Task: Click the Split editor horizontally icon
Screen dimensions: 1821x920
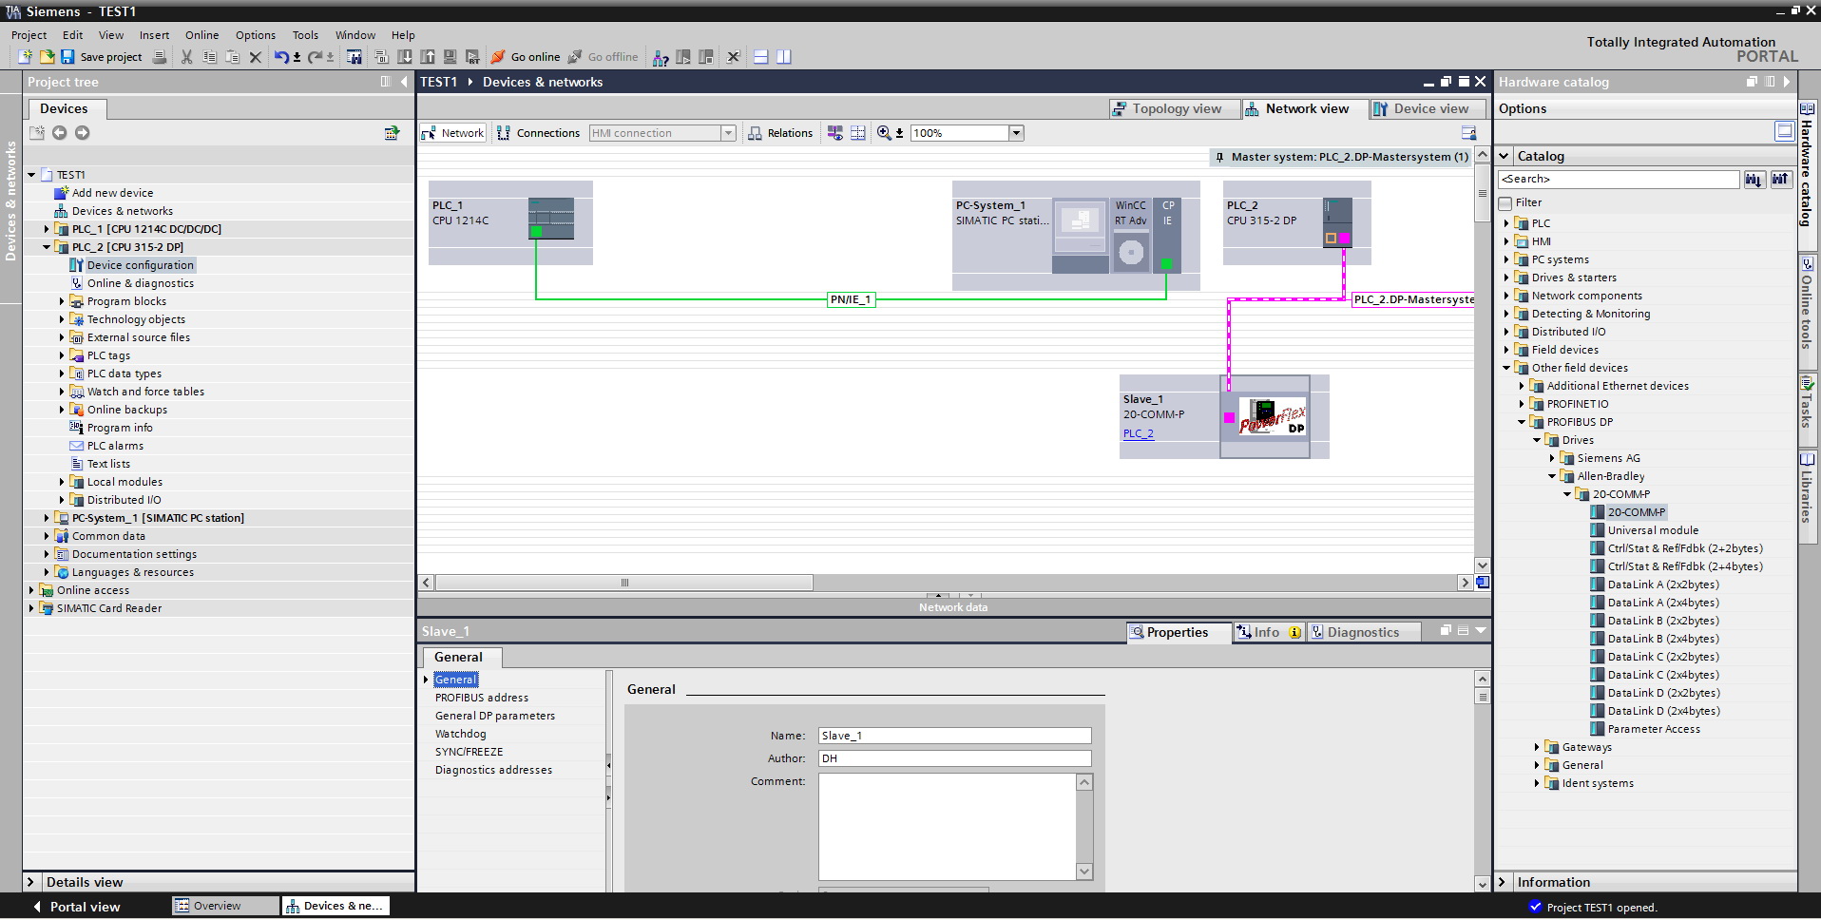Action: pyautogui.click(x=760, y=57)
